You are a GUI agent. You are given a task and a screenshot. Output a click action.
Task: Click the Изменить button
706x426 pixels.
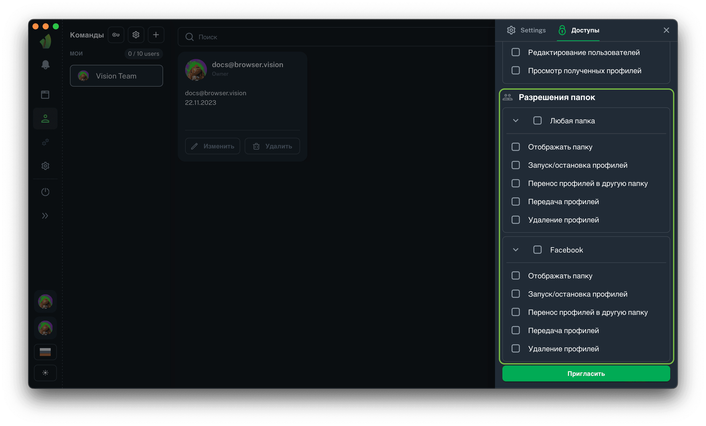213,146
